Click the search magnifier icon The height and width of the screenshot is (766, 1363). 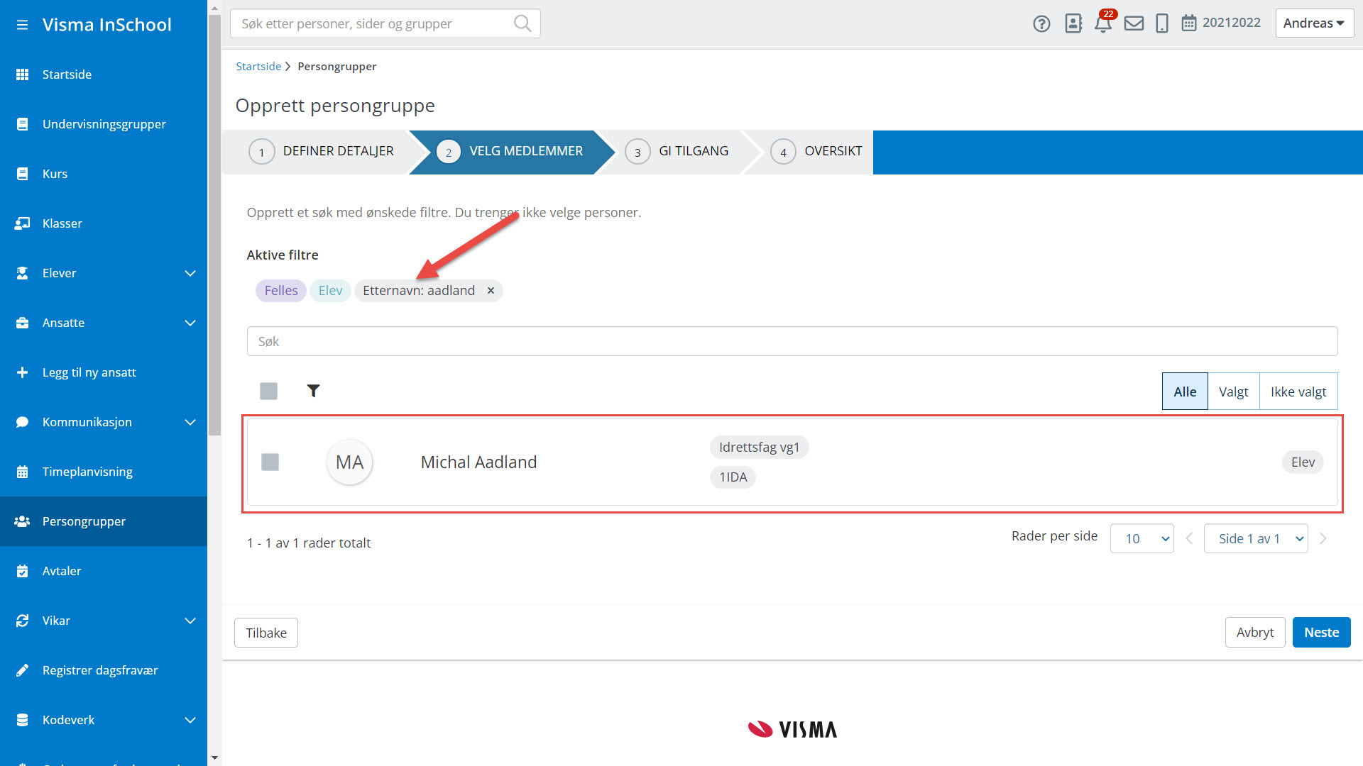pyautogui.click(x=522, y=23)
